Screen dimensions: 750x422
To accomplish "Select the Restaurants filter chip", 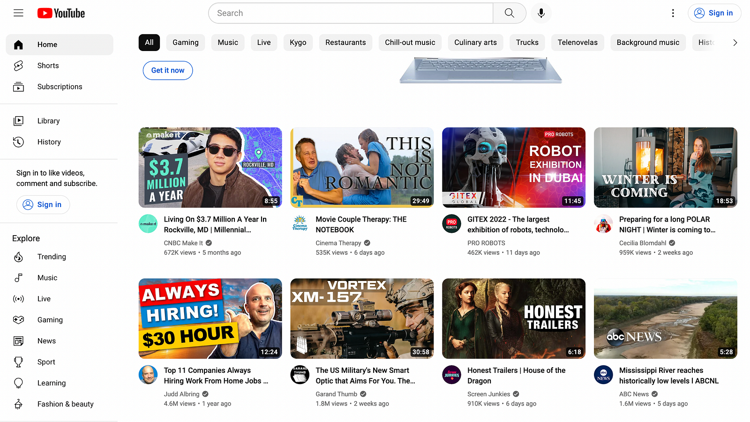I will click(x=345, y=43).
